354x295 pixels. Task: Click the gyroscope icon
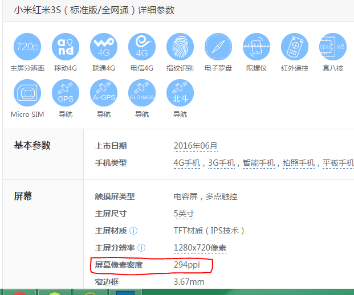click(x=257, y=47)
